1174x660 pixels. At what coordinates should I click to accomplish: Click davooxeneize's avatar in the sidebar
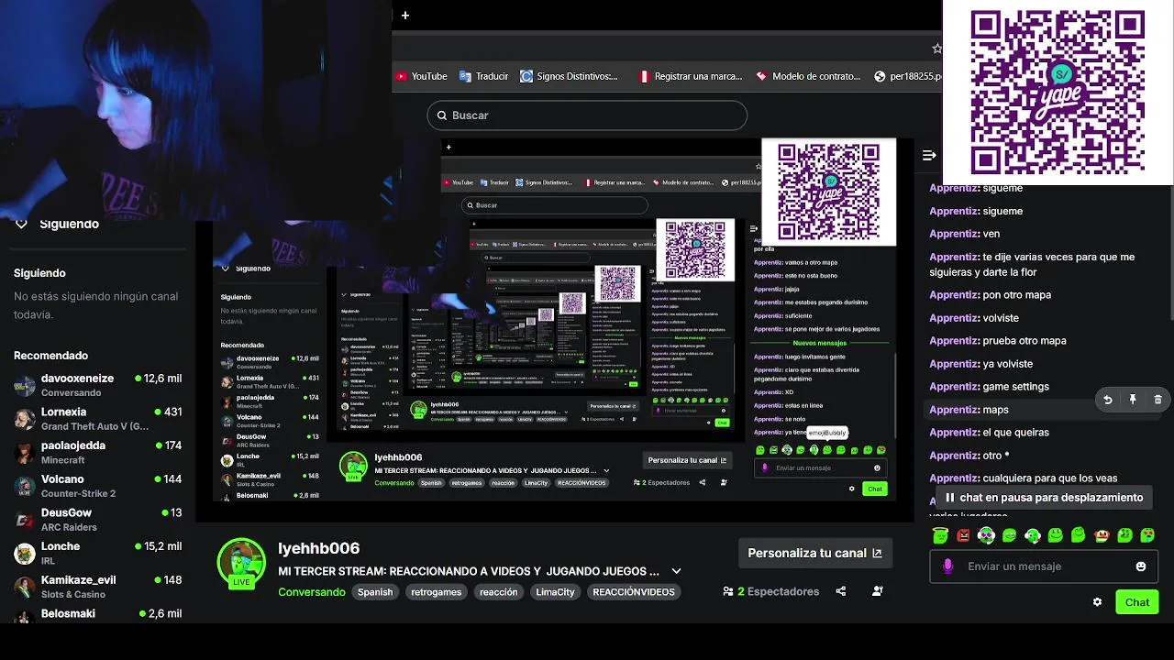[x=25, y=385]
